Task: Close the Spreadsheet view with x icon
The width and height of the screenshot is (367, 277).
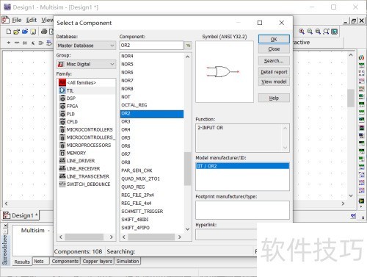Action: (x=6, y=225)
